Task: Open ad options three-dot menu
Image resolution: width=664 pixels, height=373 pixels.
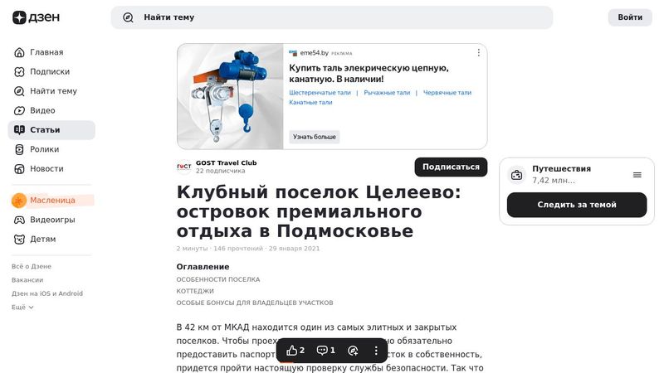Action: pos(479,52)
